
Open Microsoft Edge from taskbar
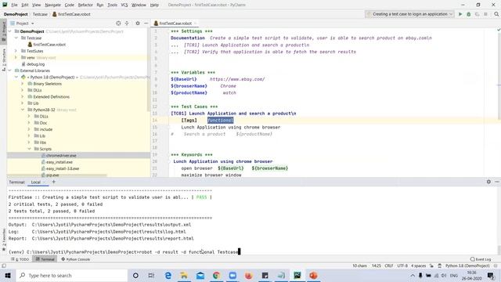(168, 275)
